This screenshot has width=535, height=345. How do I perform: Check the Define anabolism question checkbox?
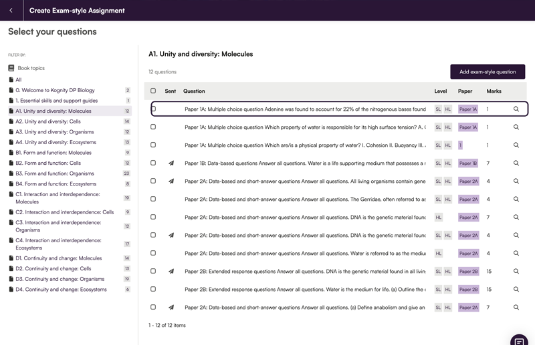153,307
